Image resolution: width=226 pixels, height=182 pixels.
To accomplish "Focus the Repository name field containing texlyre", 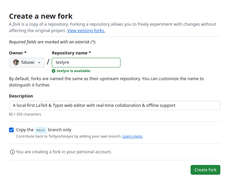I will [x=86, y=62].
